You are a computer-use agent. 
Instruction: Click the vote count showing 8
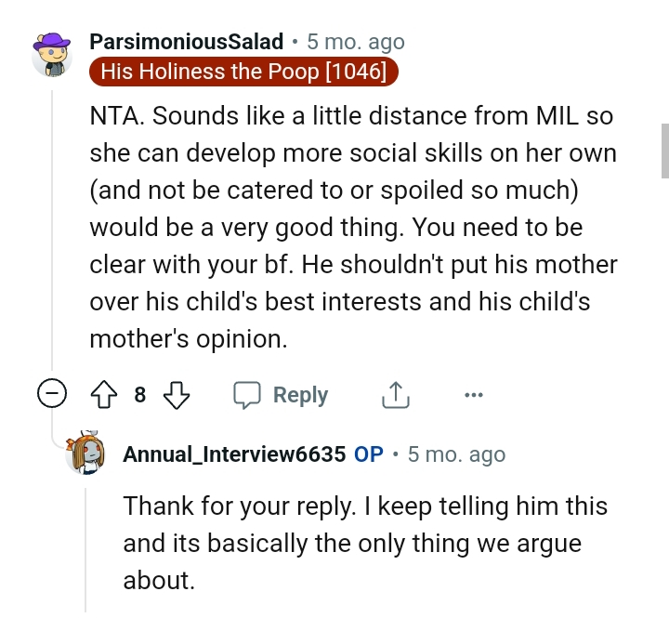[x=140, y=396]
